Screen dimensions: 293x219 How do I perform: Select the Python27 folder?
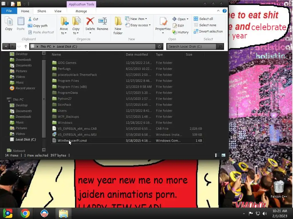[127, 99]
